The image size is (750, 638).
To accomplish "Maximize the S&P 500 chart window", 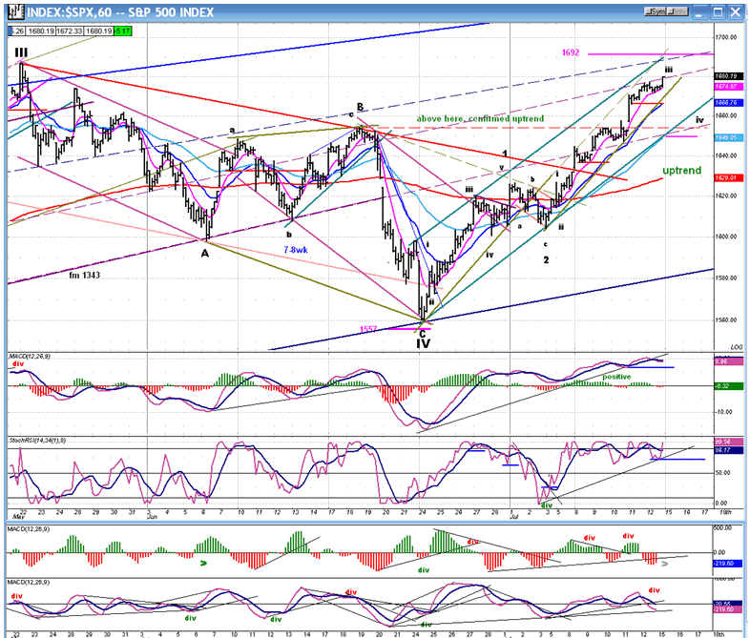I will click(718, 12).
